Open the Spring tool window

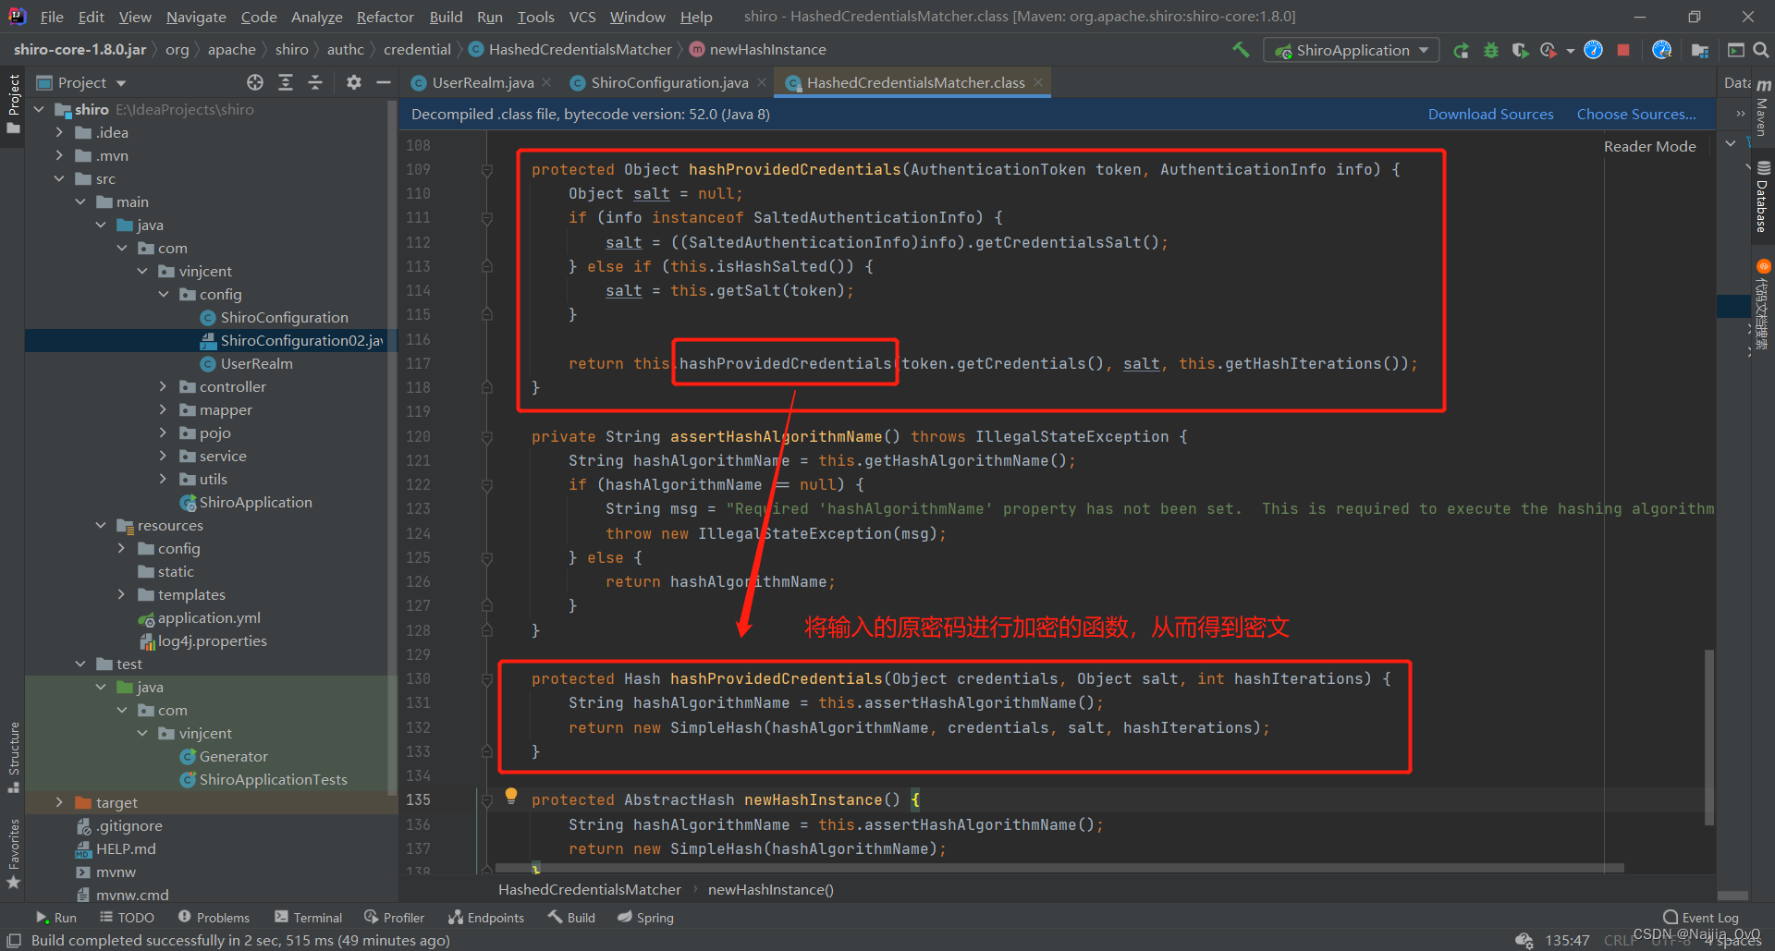(645, 918)
